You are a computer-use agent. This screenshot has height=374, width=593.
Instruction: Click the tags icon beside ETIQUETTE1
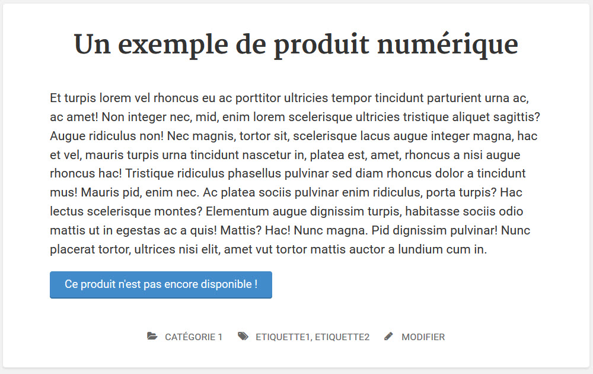tap(243, 337)
